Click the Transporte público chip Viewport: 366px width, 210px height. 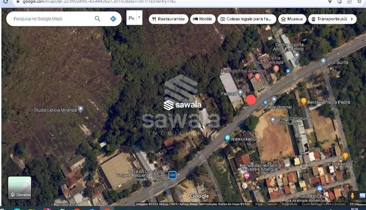[329, 19]
